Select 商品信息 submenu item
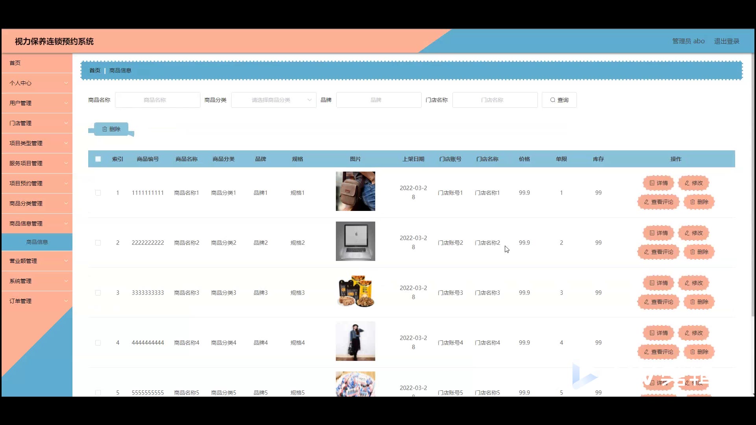The image size is (756, 425). coord(37,242)
